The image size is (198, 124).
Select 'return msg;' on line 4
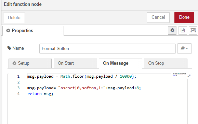(40, 94)
